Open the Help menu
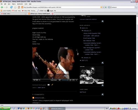This screenshot has height=110, width=138. 30,4
